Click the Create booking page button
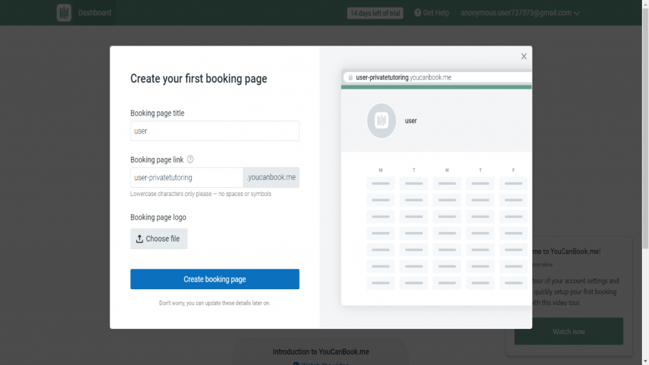649x365 pixels. click(x=214, y=279)
